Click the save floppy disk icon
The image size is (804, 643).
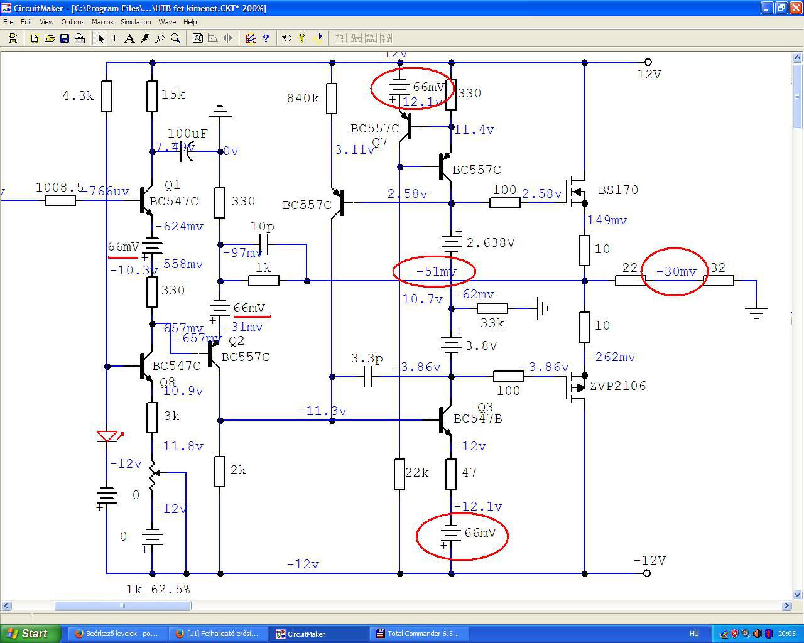pos(65,38)
